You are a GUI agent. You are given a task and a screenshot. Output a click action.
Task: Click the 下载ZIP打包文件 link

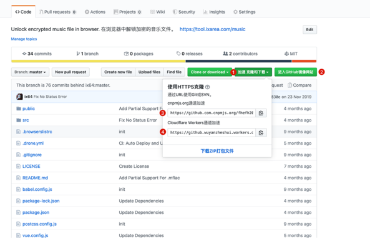217,151
